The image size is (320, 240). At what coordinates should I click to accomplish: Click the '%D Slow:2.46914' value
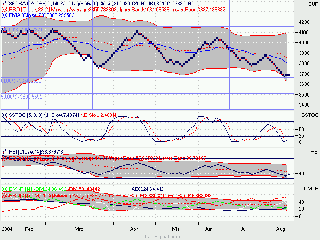98,115
